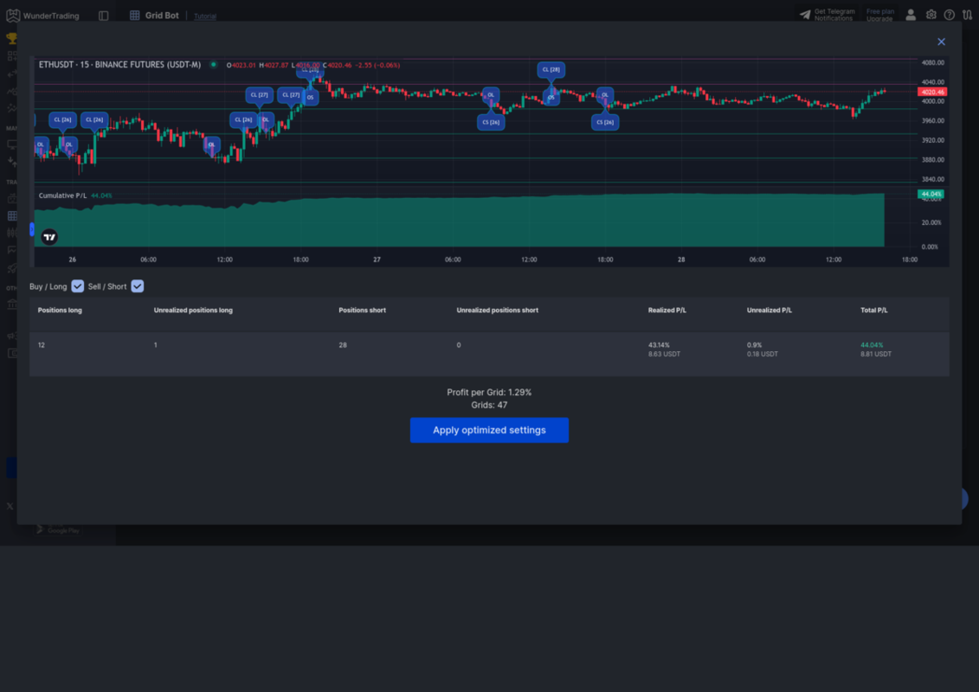Click the help question mark icon

pyautogui.click(x=949, y=15)
